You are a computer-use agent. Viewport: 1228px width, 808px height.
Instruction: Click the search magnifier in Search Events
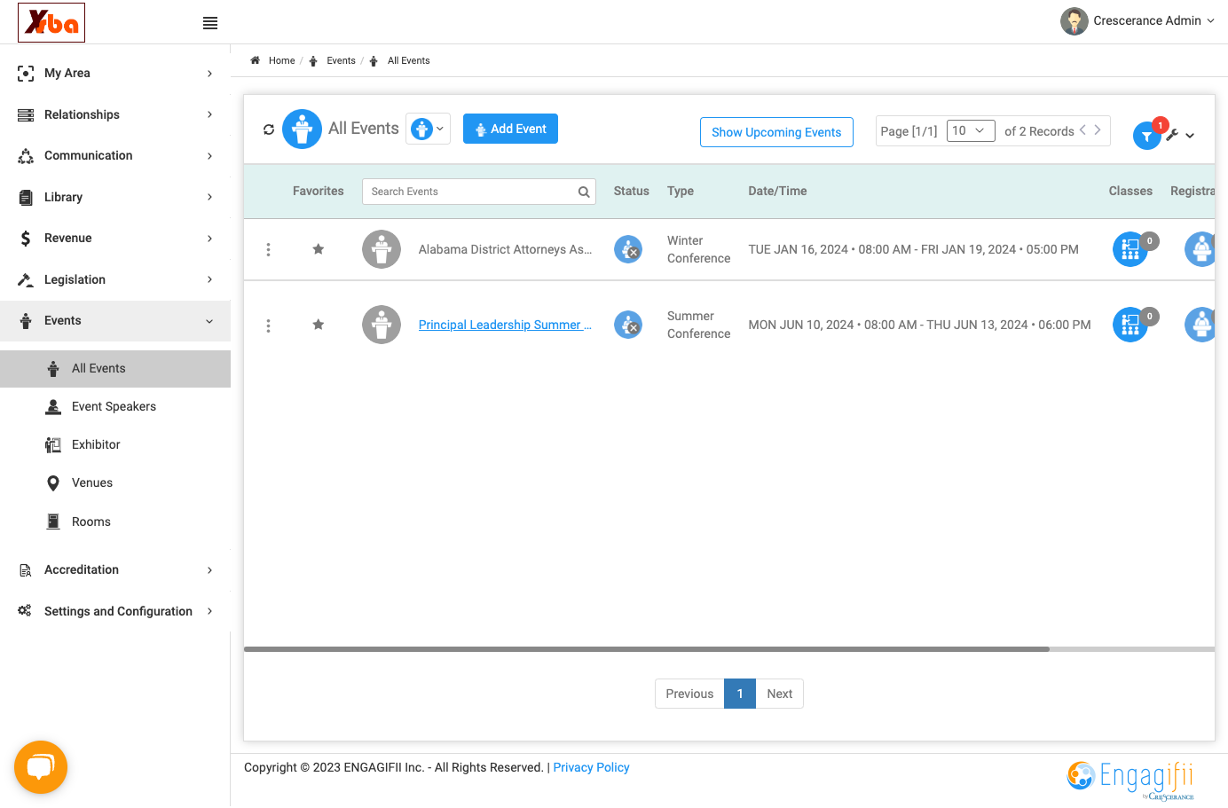coord(584,192)
